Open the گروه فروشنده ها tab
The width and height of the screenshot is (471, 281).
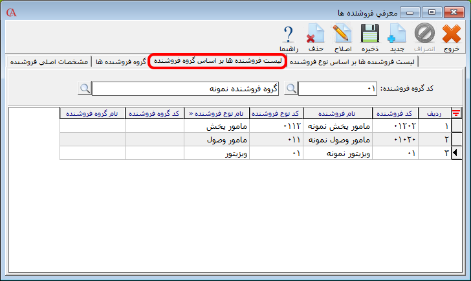tap(120, 62)
